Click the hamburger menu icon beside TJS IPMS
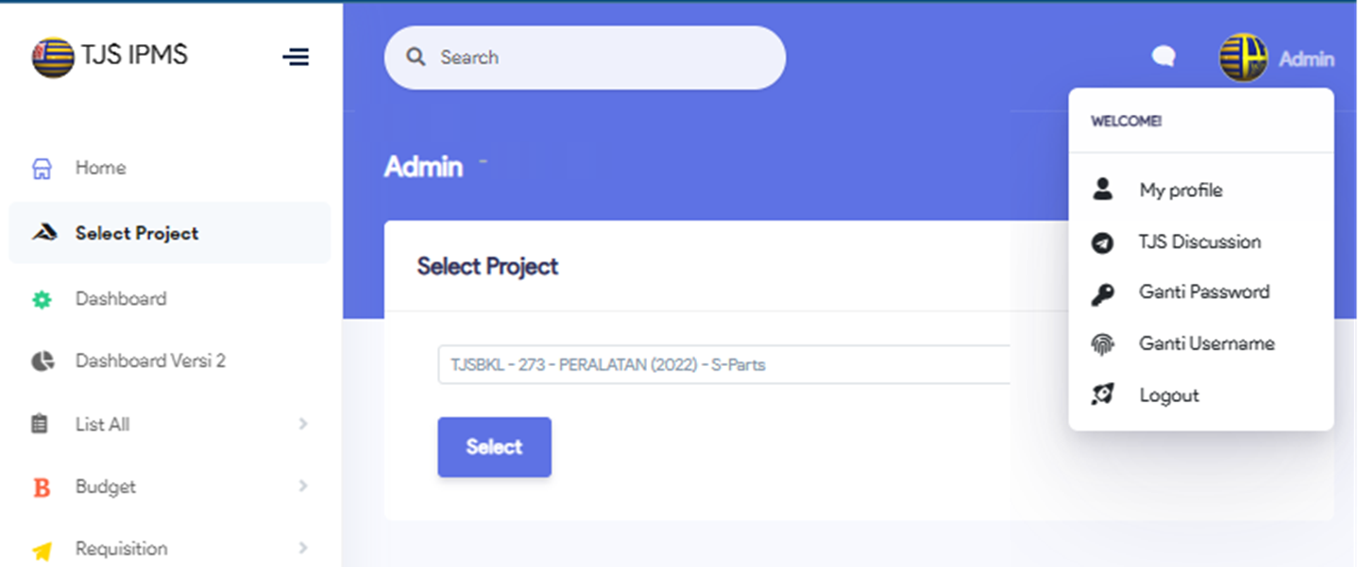The width and height of the screenshot is (1360, 567). click(296, 58)
